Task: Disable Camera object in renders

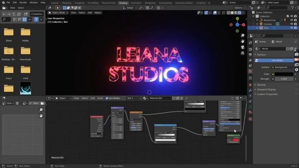Action: [x=295, y=24]
